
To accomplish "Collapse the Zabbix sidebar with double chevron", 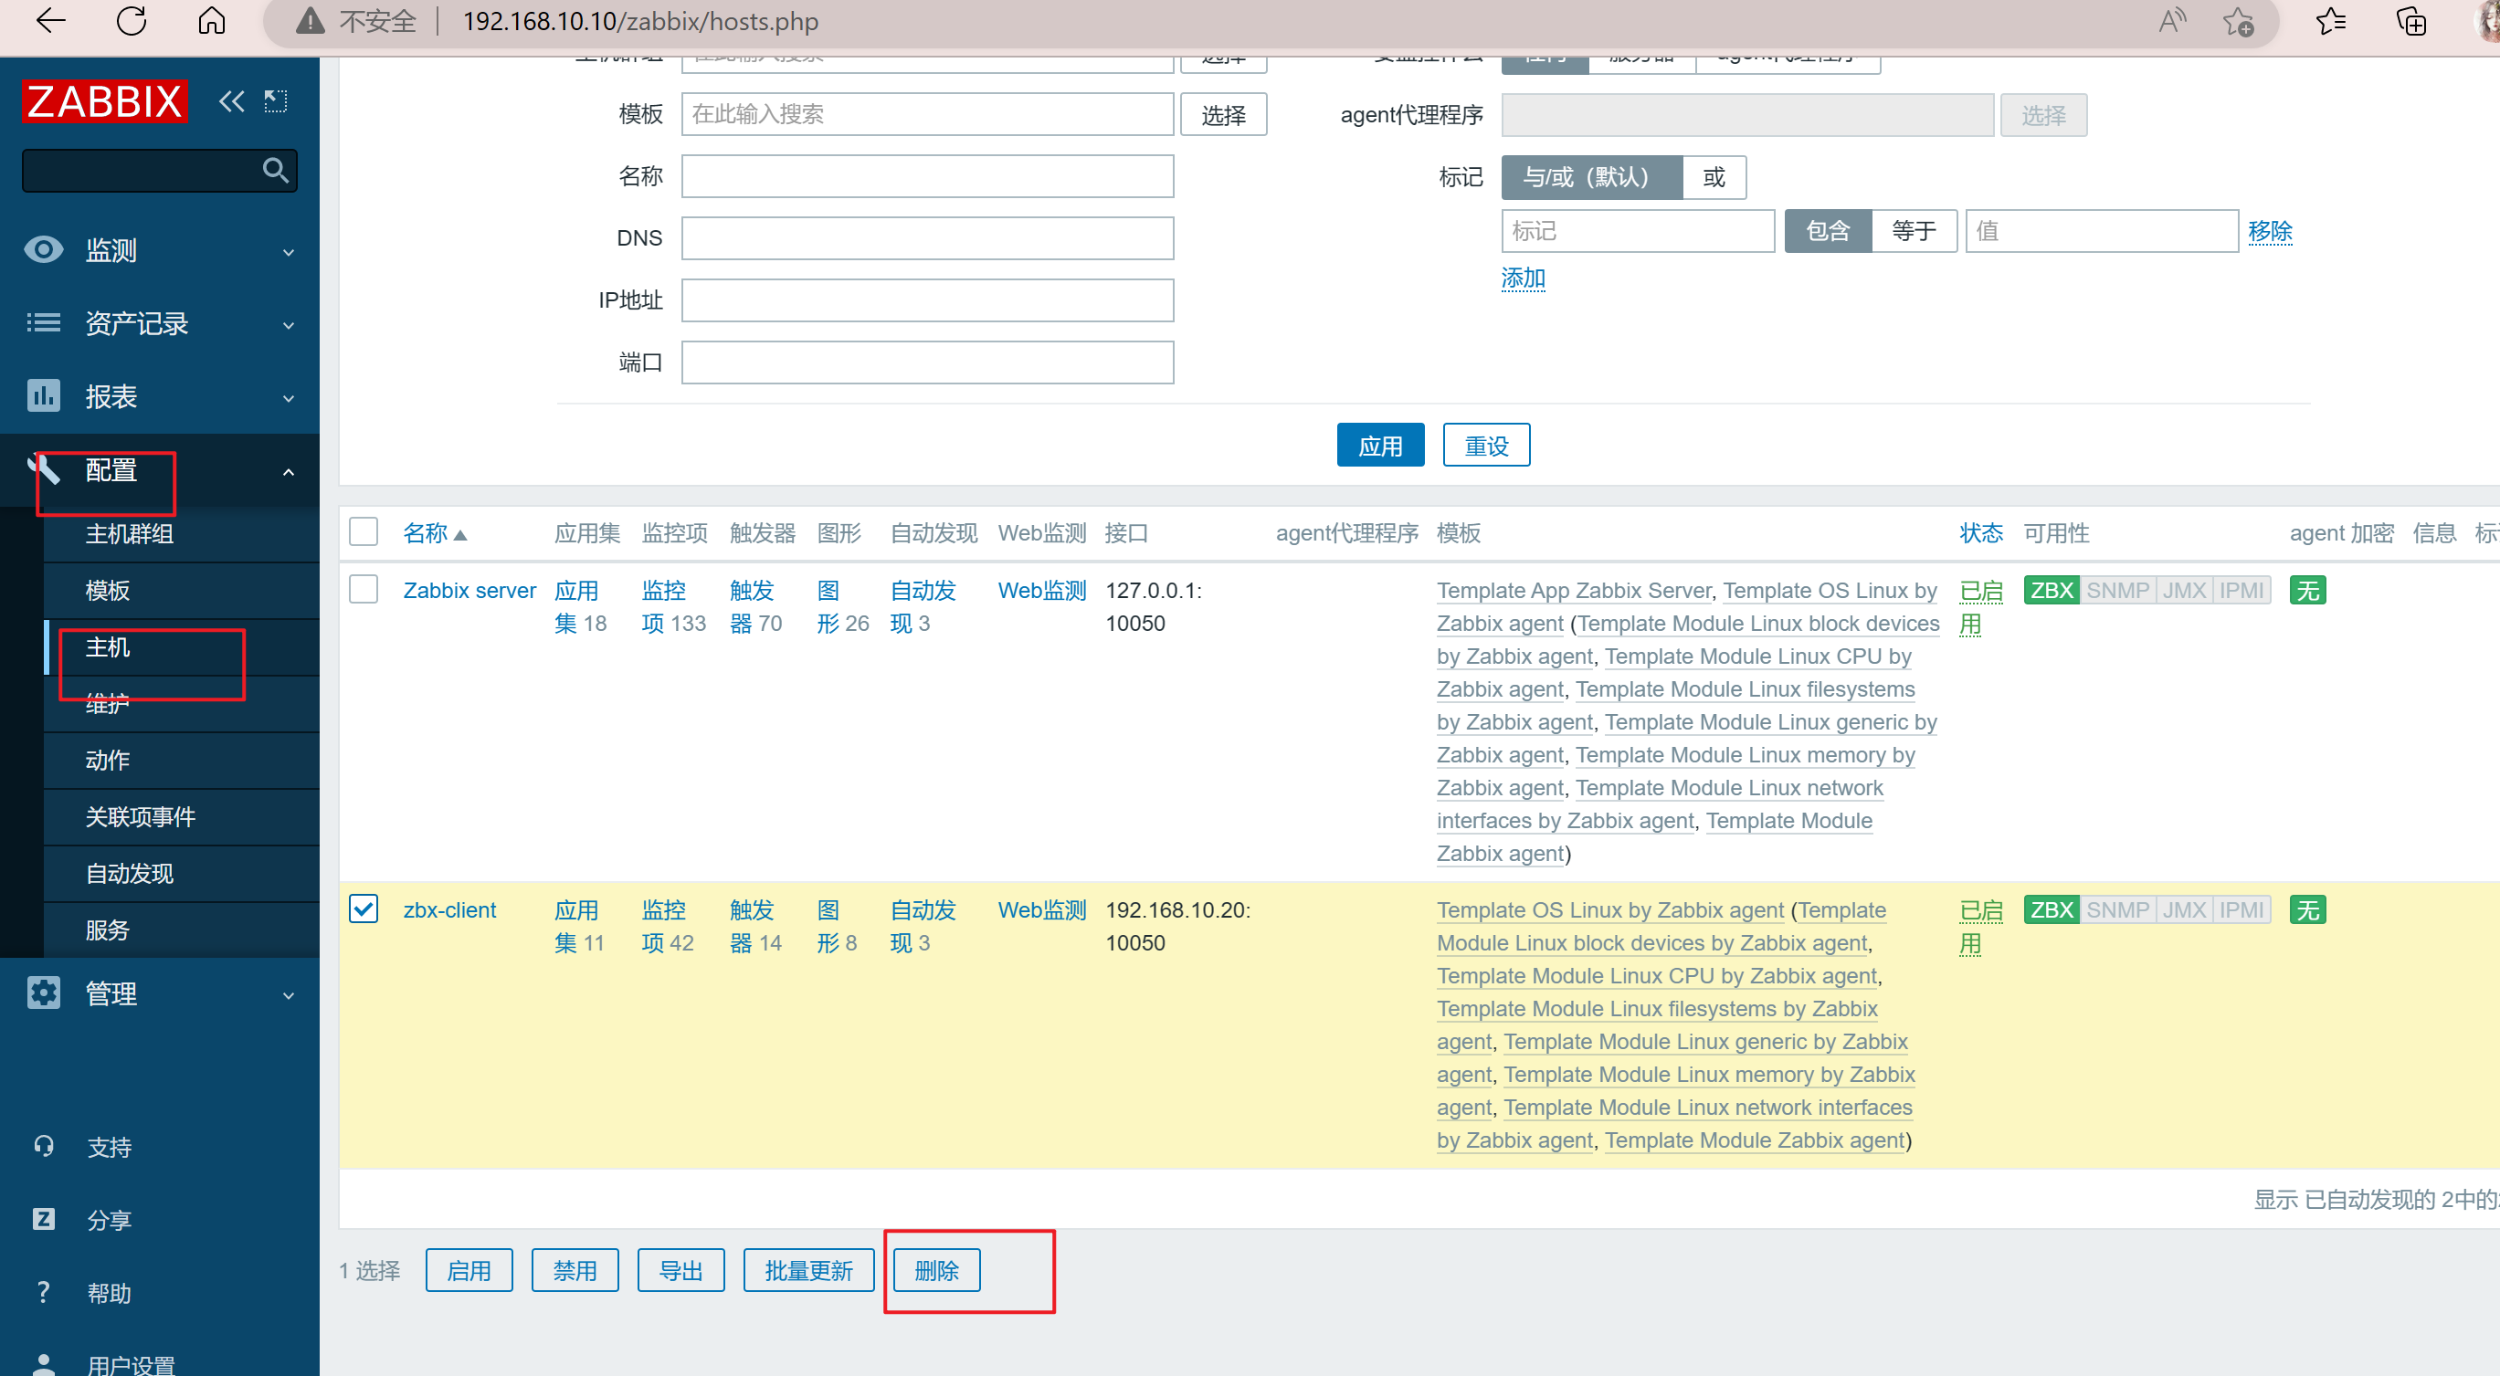I will click(231, 101).
